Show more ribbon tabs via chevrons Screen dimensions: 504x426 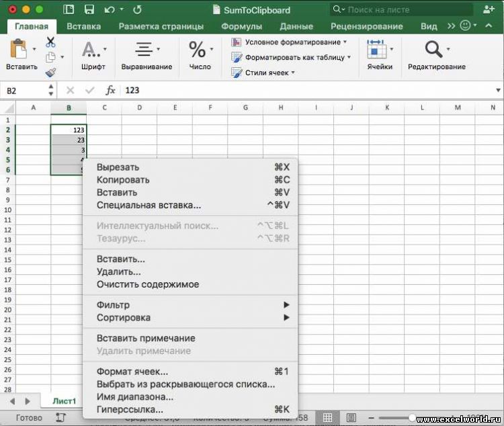pyautogui.click(x=452, y=26)
